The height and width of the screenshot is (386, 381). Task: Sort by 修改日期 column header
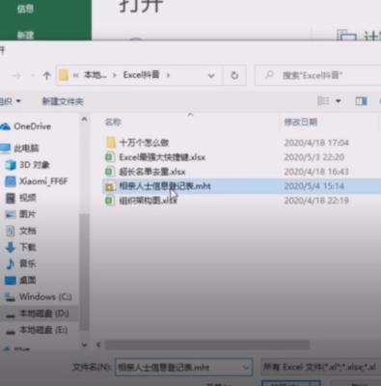301,122
